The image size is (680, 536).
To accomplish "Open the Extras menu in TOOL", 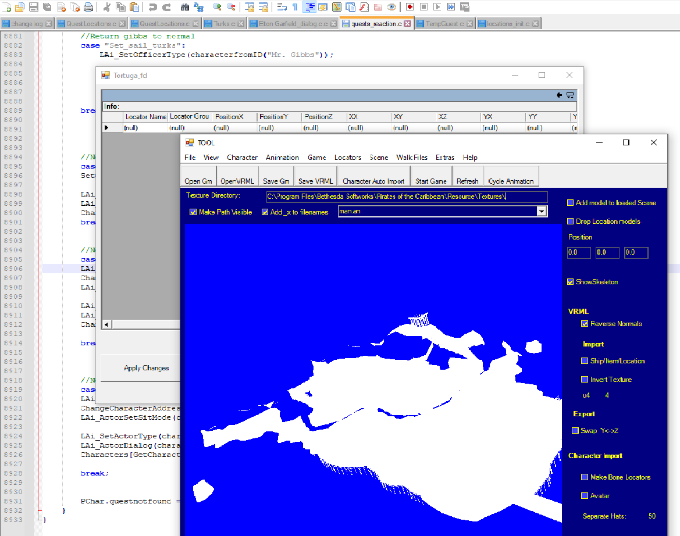I will (445, 158).
